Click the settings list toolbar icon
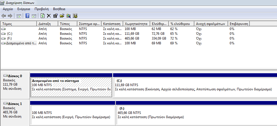 (75, 16)
